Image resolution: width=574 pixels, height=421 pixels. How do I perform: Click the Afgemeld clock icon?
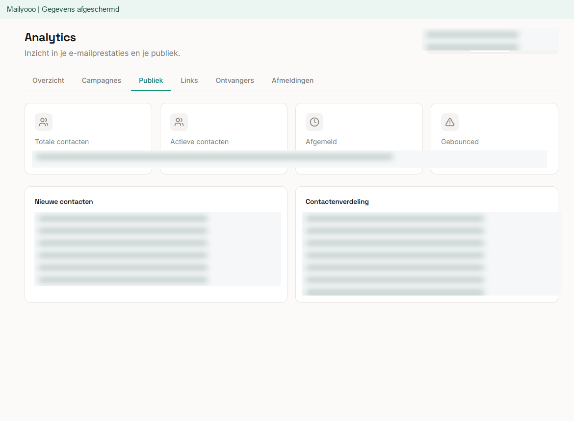314,122
